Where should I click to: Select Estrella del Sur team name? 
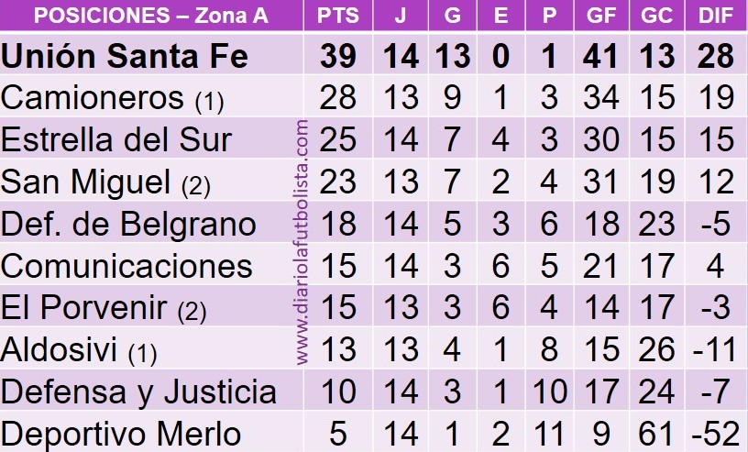point(115,140)
